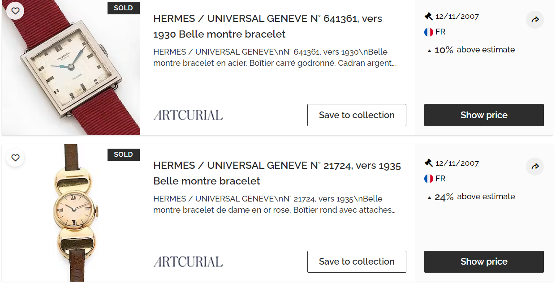Screen dimensions: 560x283
Task: Share the N° 21724 watch listing
Action: 535,167
